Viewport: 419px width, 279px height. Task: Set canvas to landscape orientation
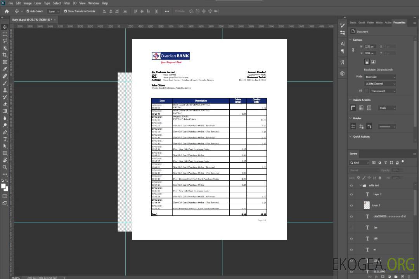[x=373, y=62]
